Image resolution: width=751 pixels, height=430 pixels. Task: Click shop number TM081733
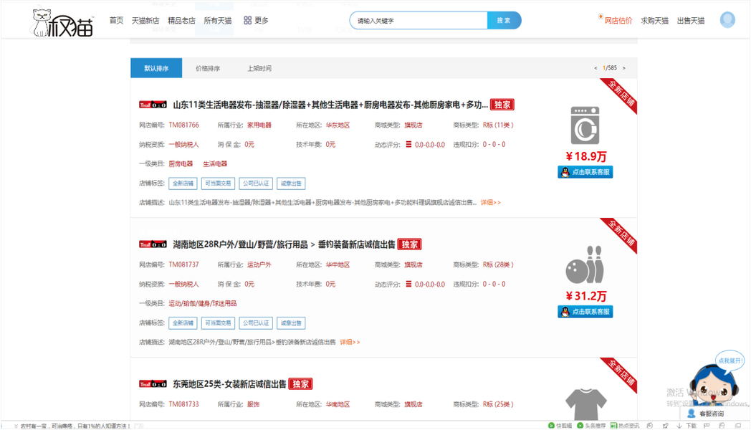[183, 405]
